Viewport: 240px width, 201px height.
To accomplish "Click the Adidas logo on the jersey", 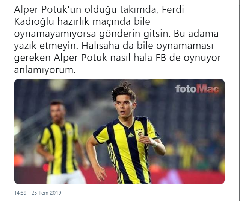I will (131, 135).
